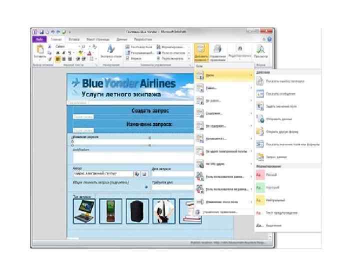The image size is (360, 270).
Task: Insert the Поле со списком control
Action: tap(171, 53)
